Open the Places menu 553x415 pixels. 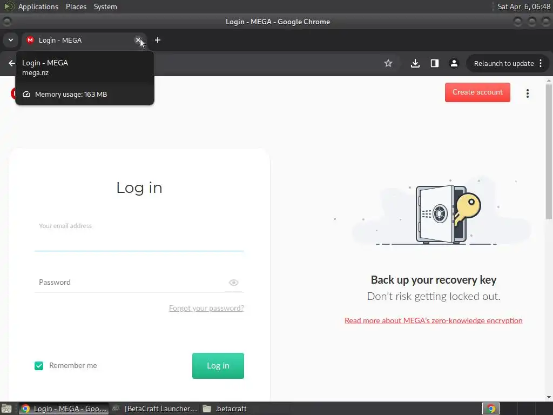pos(76,6)
